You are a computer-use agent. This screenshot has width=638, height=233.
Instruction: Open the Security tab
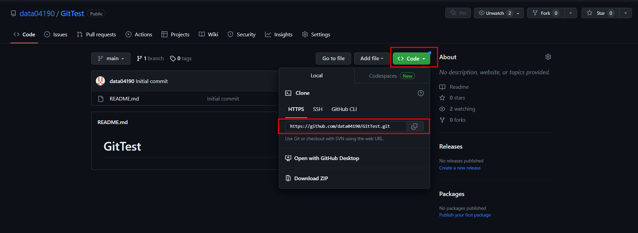[x=242, y=34]
